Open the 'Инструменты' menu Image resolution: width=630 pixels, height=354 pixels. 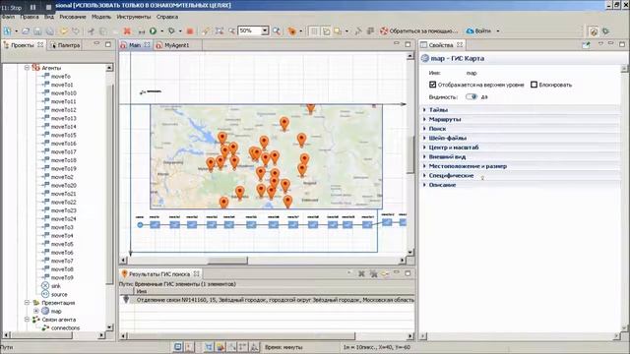[134, 17]
